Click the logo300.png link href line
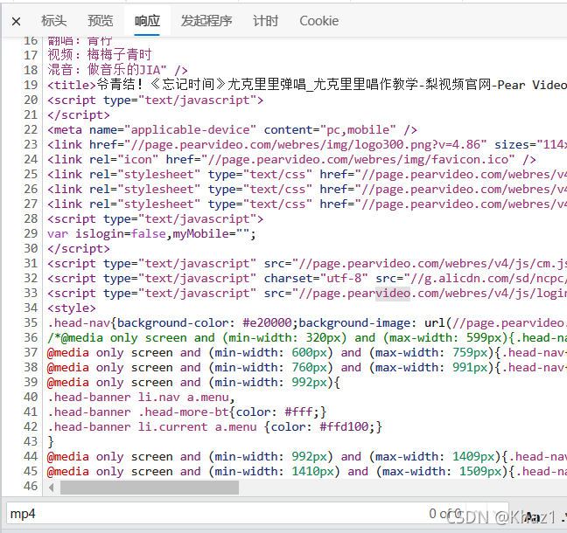The width and height of the screenshot is (567, 533). coord(306,144)
